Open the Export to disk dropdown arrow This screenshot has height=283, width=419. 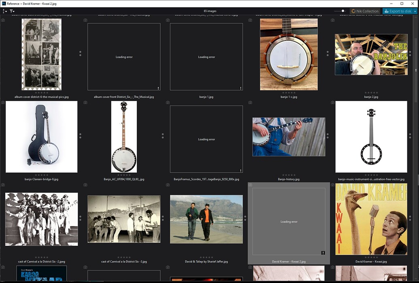tap(415, 11)
